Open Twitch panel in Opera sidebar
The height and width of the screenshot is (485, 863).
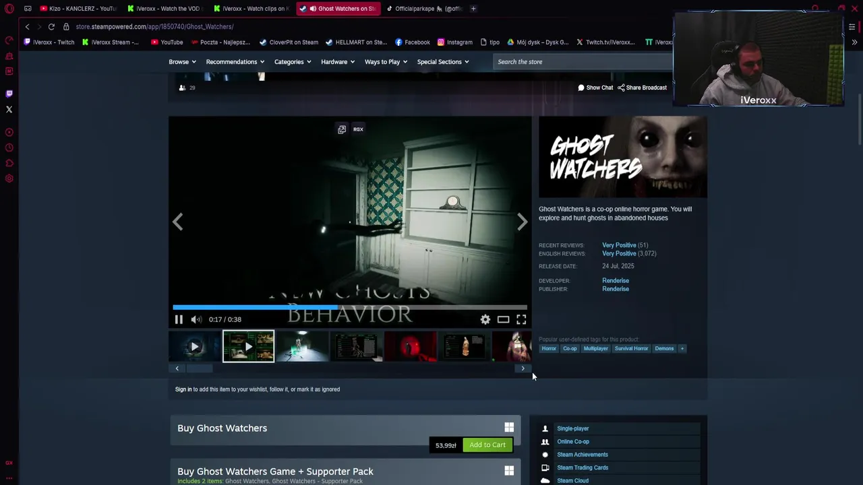click(9, 94)
